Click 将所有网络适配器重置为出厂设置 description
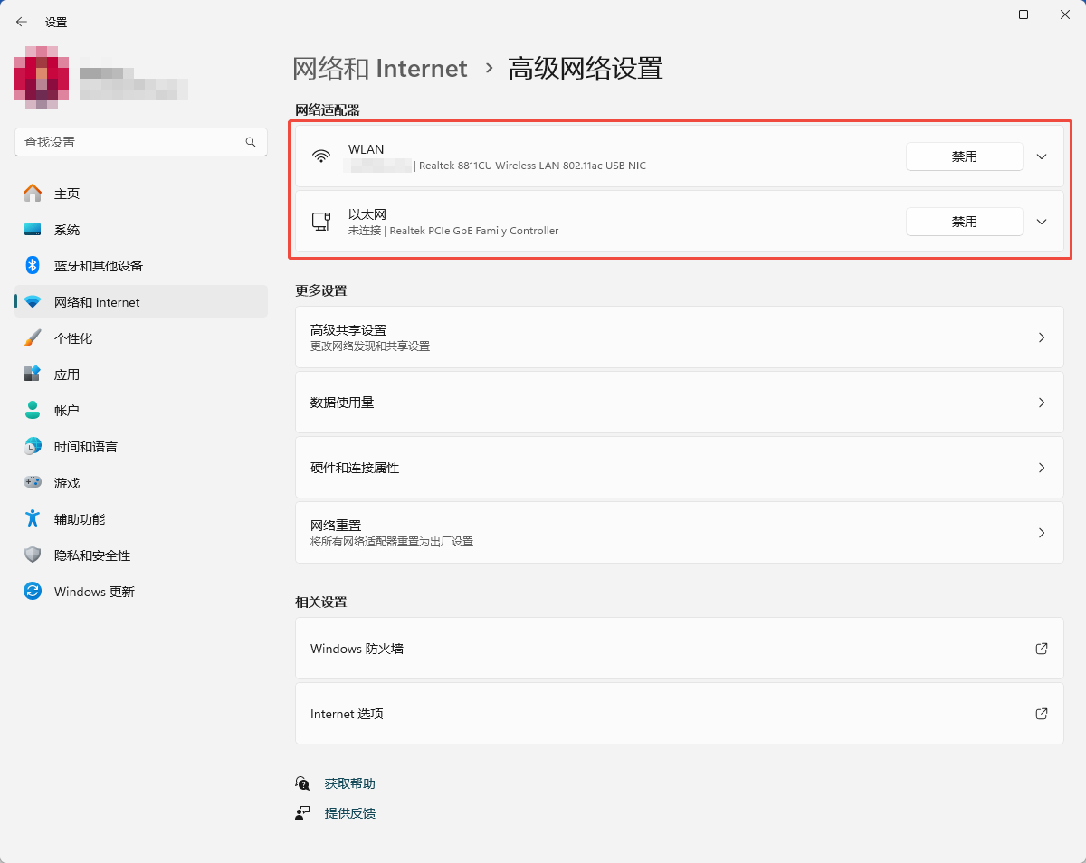 coord(392,542)
